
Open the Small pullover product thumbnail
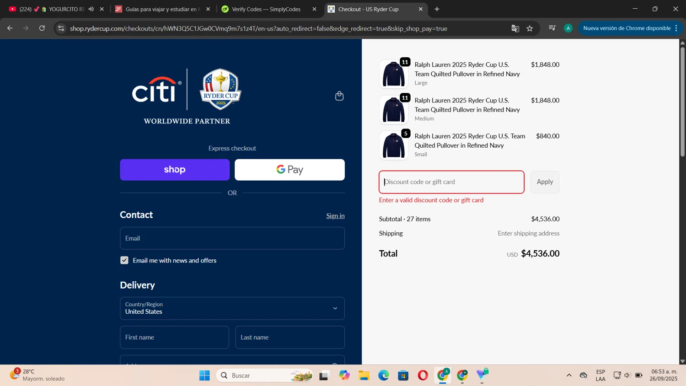point(393,145)
